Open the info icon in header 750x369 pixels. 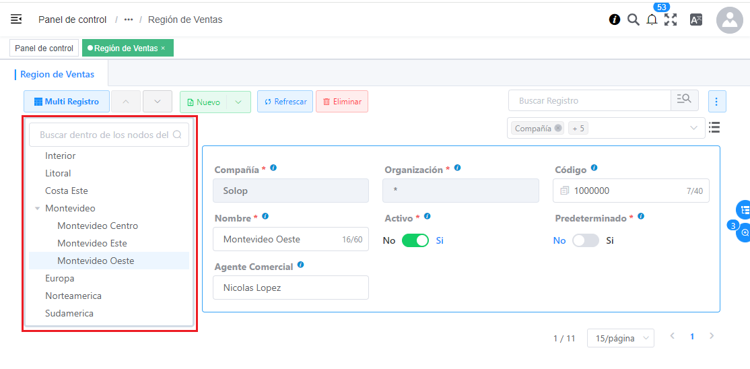point(615,20)
